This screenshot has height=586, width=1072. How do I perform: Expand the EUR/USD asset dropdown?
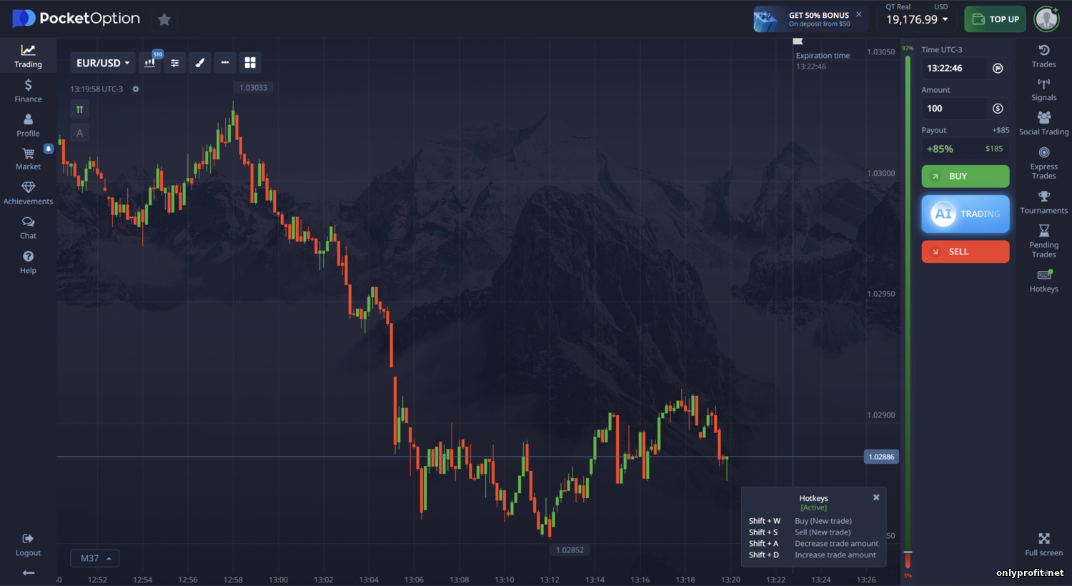(x=103, y=63)
